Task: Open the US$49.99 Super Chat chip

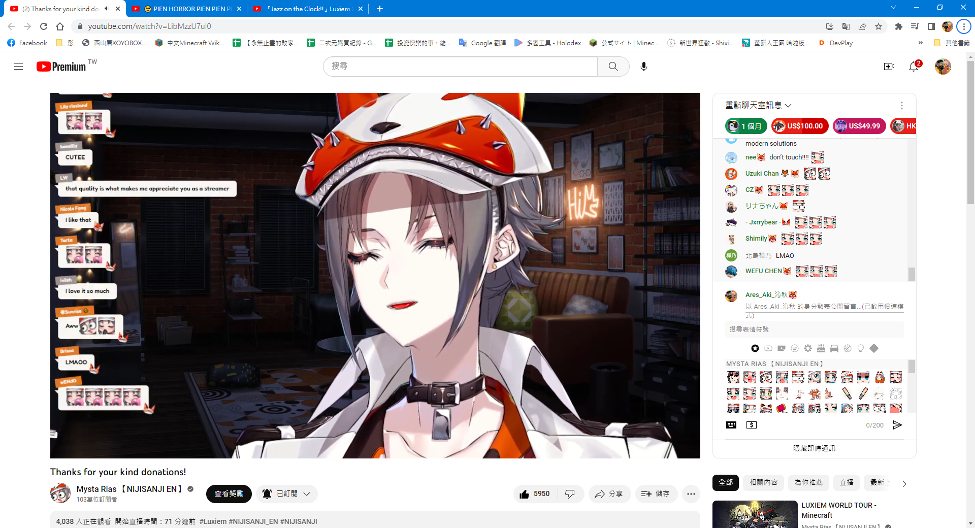Action: pos(859,126)
